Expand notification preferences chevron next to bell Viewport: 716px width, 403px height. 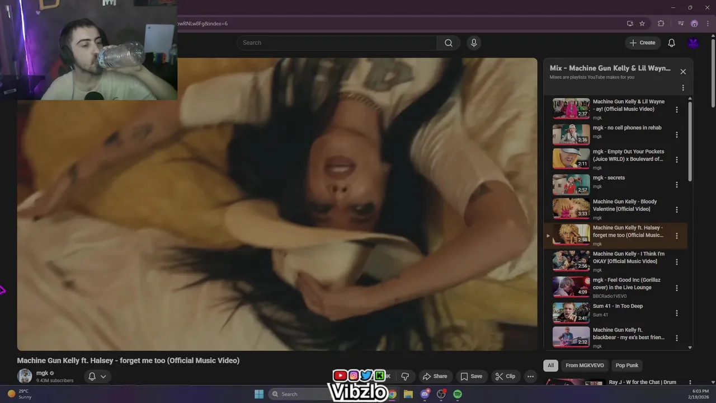[x=103, y=376]
